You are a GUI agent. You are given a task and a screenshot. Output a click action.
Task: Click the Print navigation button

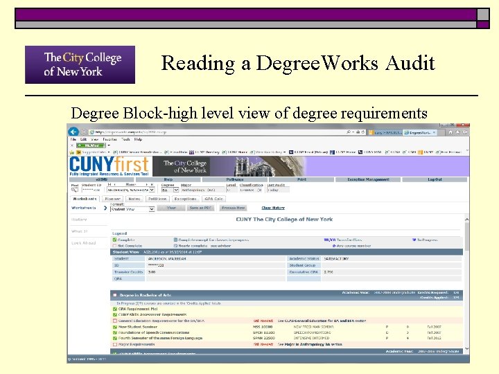tap(301, 179)
